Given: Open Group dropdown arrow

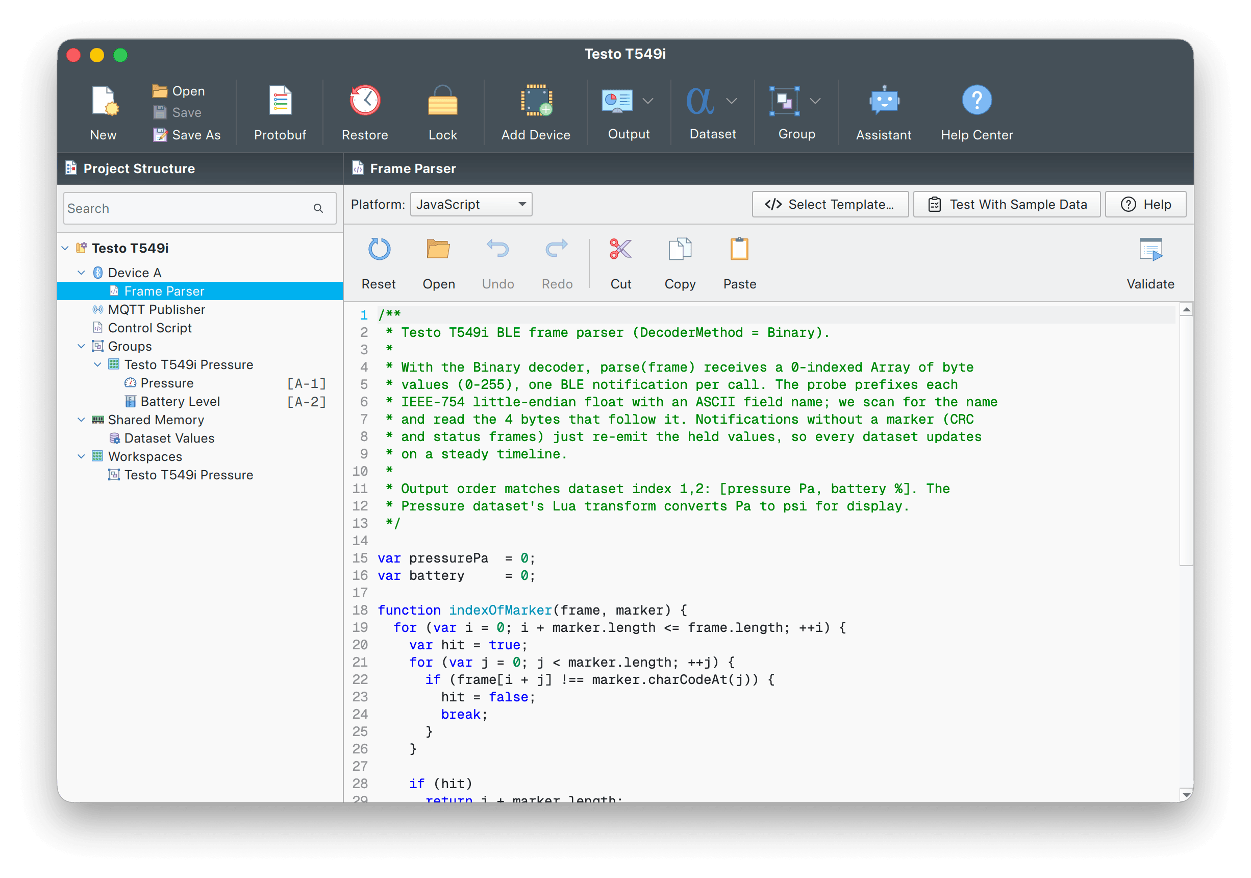Looking at the screenshot, I should [x=815, y=101].
